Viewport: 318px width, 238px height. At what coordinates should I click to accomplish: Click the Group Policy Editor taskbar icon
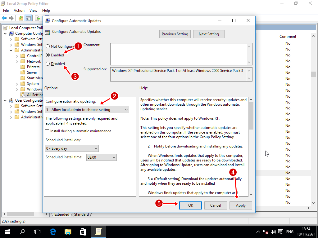point(98,232)
